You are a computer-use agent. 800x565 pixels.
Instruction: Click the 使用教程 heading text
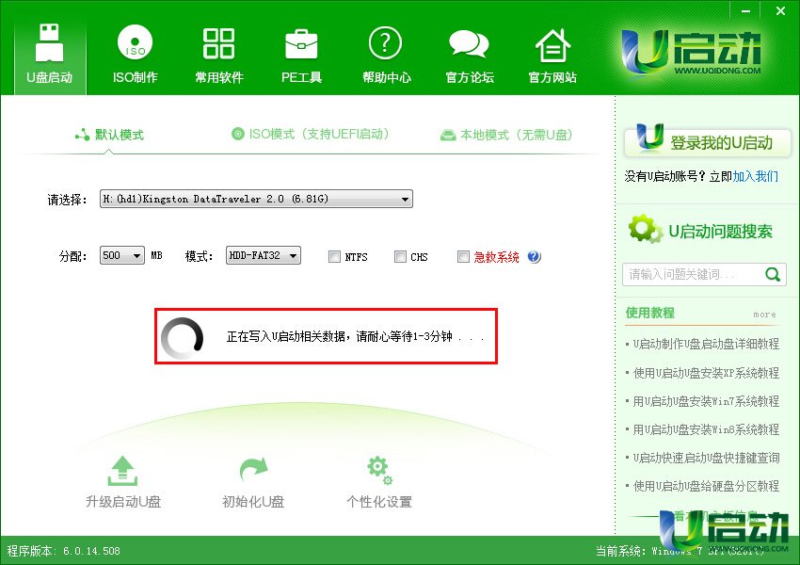coord(650,313)
